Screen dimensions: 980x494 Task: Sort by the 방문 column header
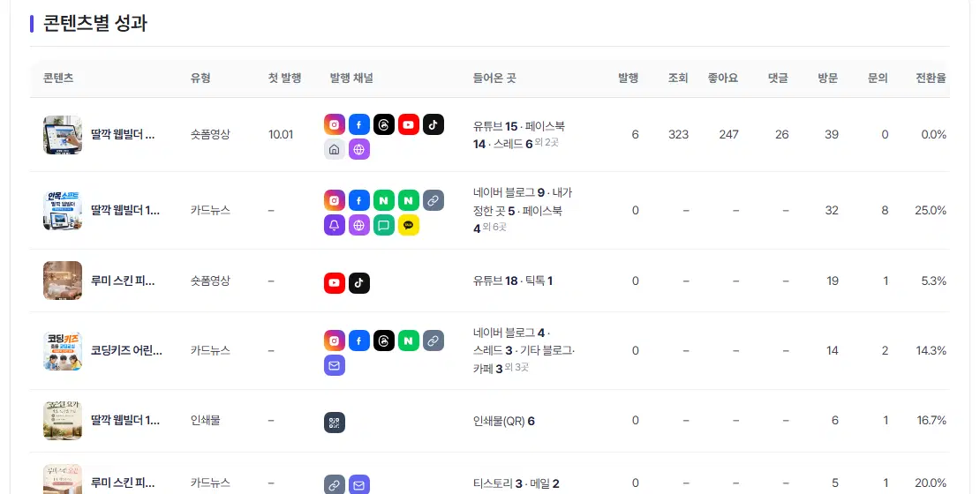pos(828,78)
